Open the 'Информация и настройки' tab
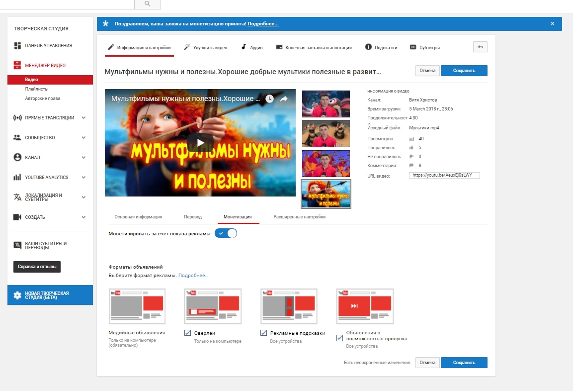Viewport: 573px width, 391px height. pyautogui.click(x=139, y=48)
